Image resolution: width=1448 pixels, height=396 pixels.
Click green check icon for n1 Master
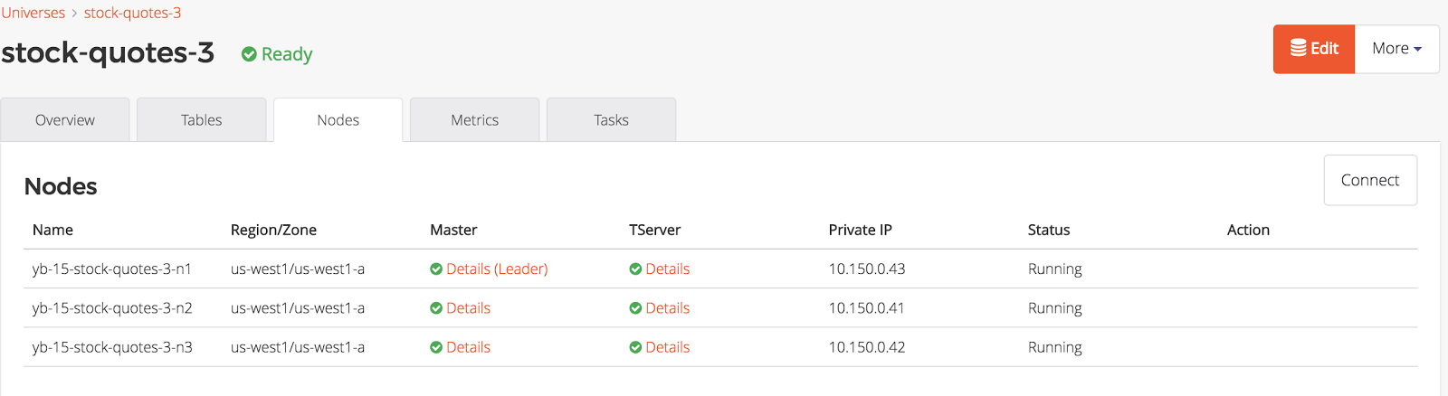tap(436, 269)
